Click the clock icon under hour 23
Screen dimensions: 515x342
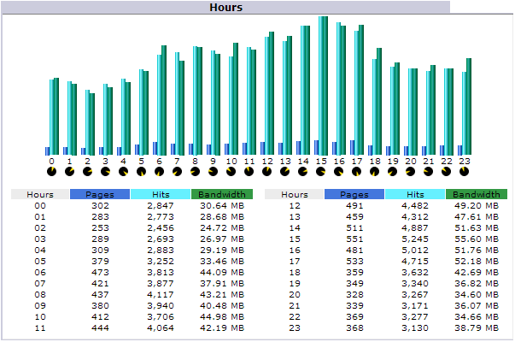(465, 171)
